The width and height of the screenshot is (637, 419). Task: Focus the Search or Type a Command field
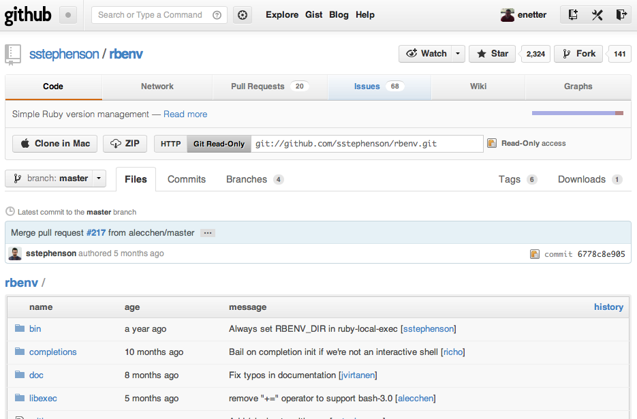159,15
